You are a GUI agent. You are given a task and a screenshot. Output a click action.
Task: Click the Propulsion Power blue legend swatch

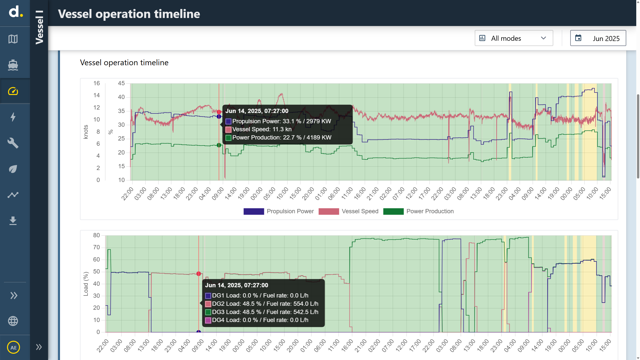pos(254,211)
